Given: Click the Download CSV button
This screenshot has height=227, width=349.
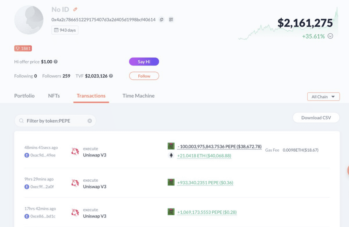Looking at the screenshot, I should (x=316, y=118).
